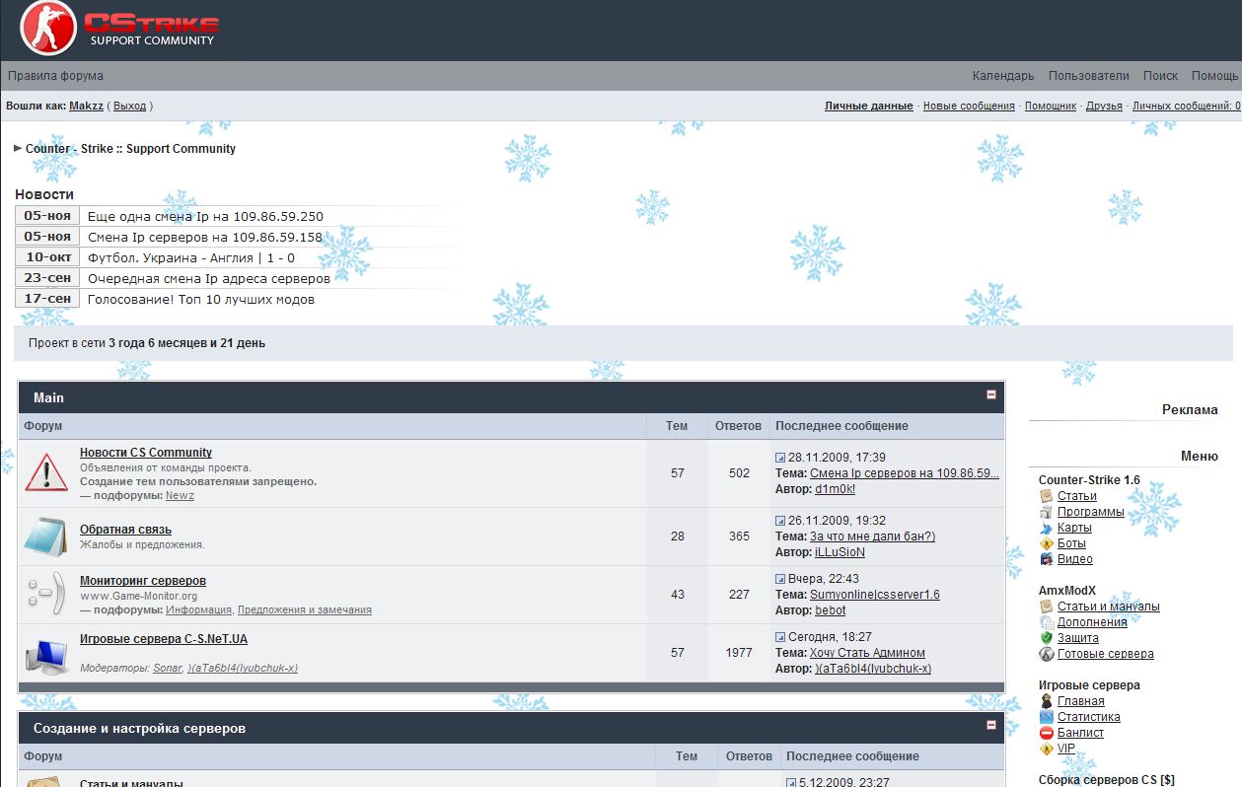Open news item Еще одна смена Ip на 109.86.59.250
Viewport: 1242px width, 787px height.
[205, 216]
